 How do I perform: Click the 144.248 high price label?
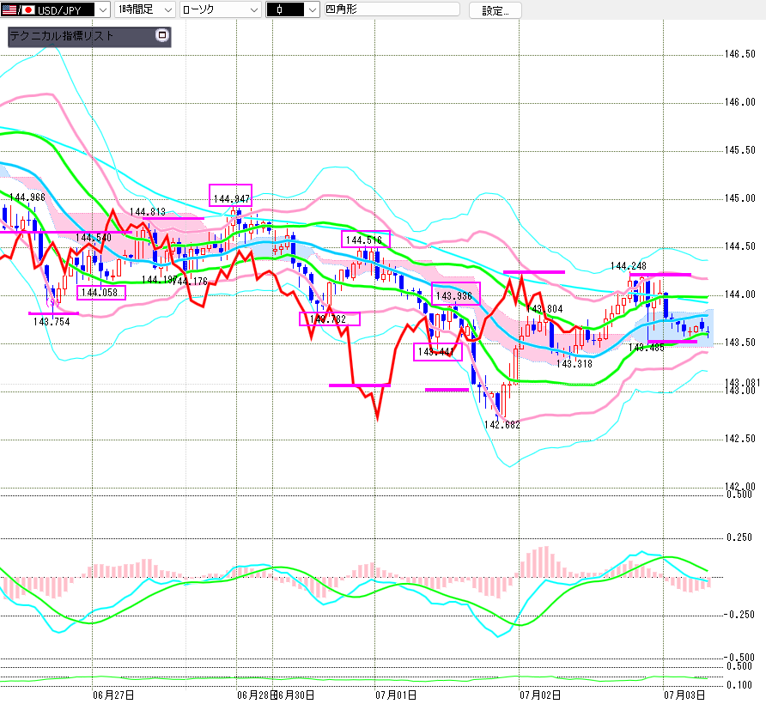coord(629,266)
